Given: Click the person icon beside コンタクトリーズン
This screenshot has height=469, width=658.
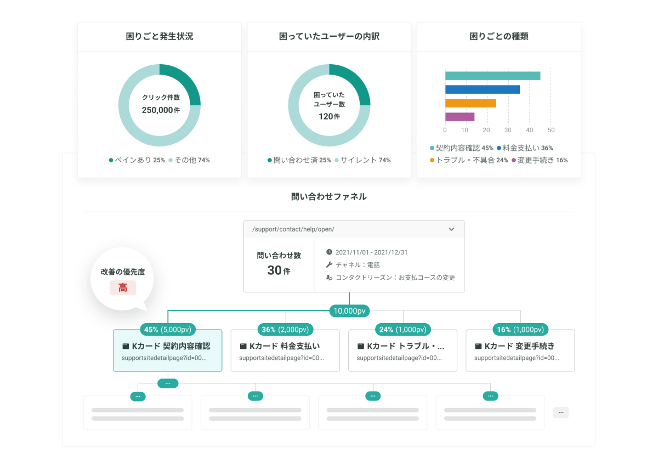Looking at the screenshot, I should (x=329, y=278).
